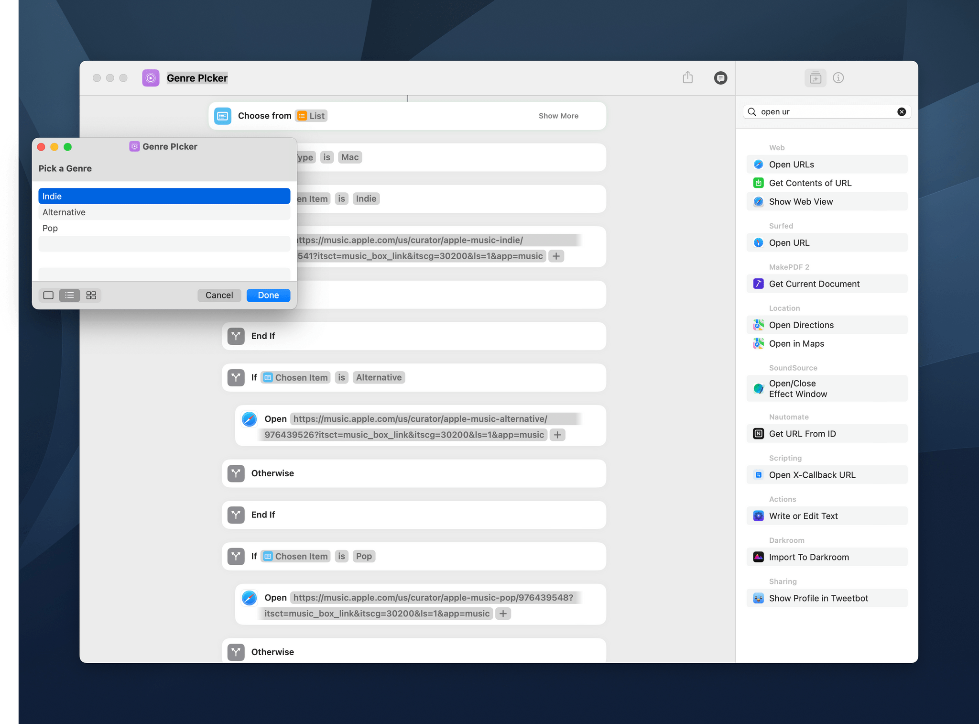Click the Mac device type token
The image size is (979, 724).
pos(350,157)
